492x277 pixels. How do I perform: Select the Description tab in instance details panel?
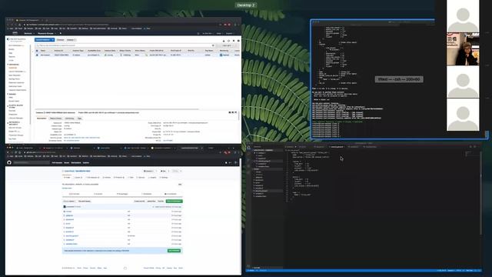click(x=42, y=118)
